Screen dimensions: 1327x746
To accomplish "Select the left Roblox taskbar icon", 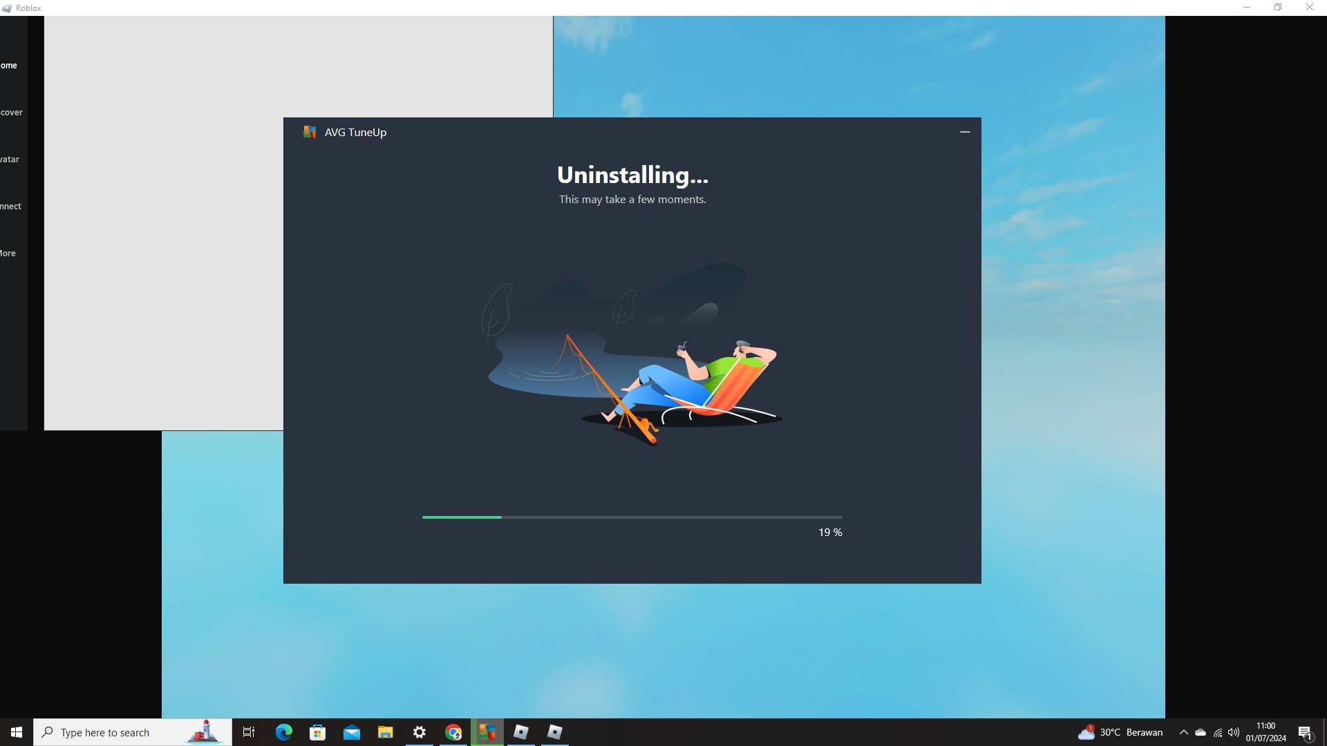I will (521, 732).
